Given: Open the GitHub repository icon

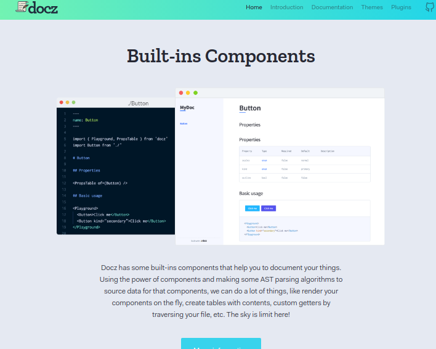Looking at the screenshot, I should [430, 7].
